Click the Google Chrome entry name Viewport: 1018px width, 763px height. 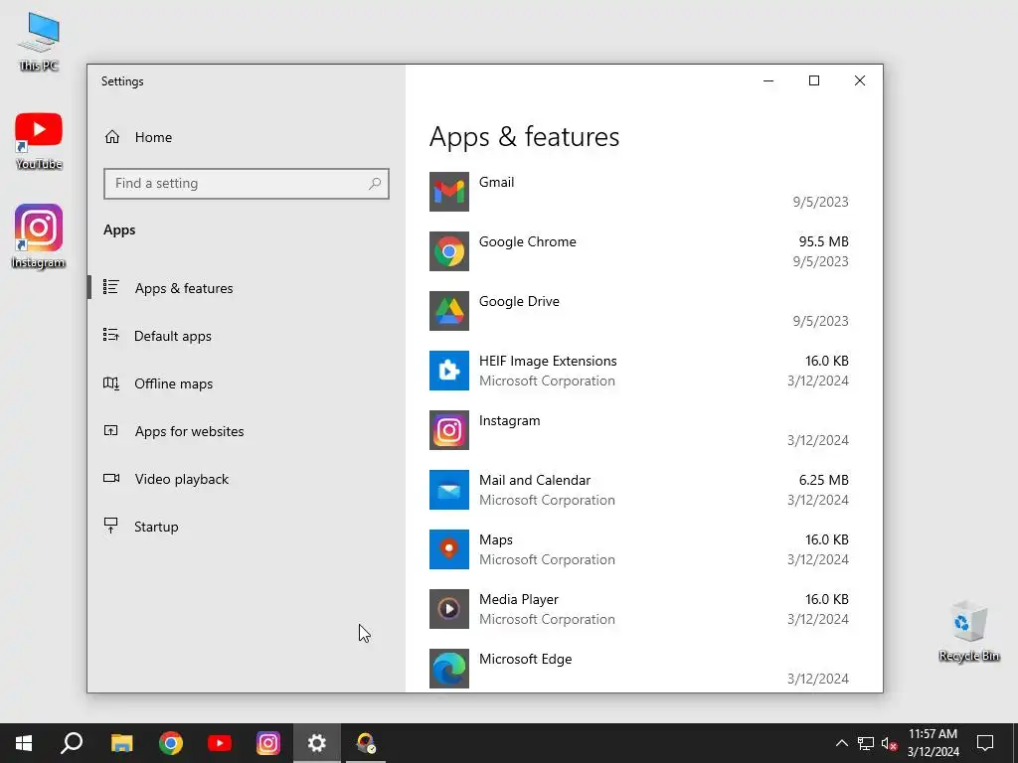527,242
